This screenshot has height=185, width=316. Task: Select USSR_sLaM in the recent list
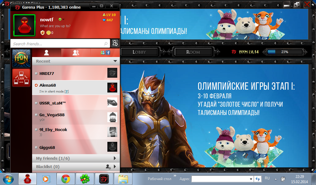(x=76, y=102)
